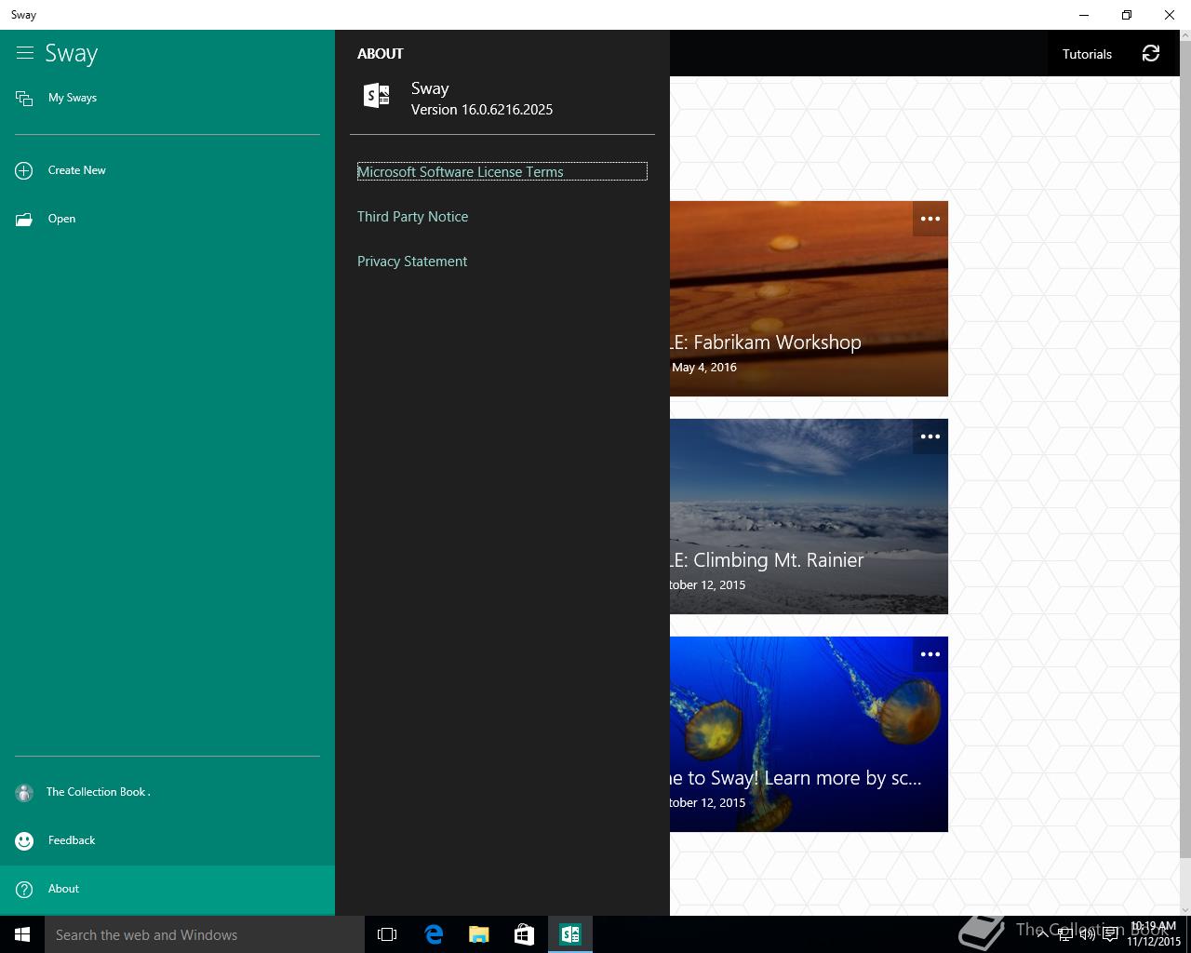Open the Third Party Notice link
The height and width of the screenshot is (953, 1191).
click(x=412, y=217)
